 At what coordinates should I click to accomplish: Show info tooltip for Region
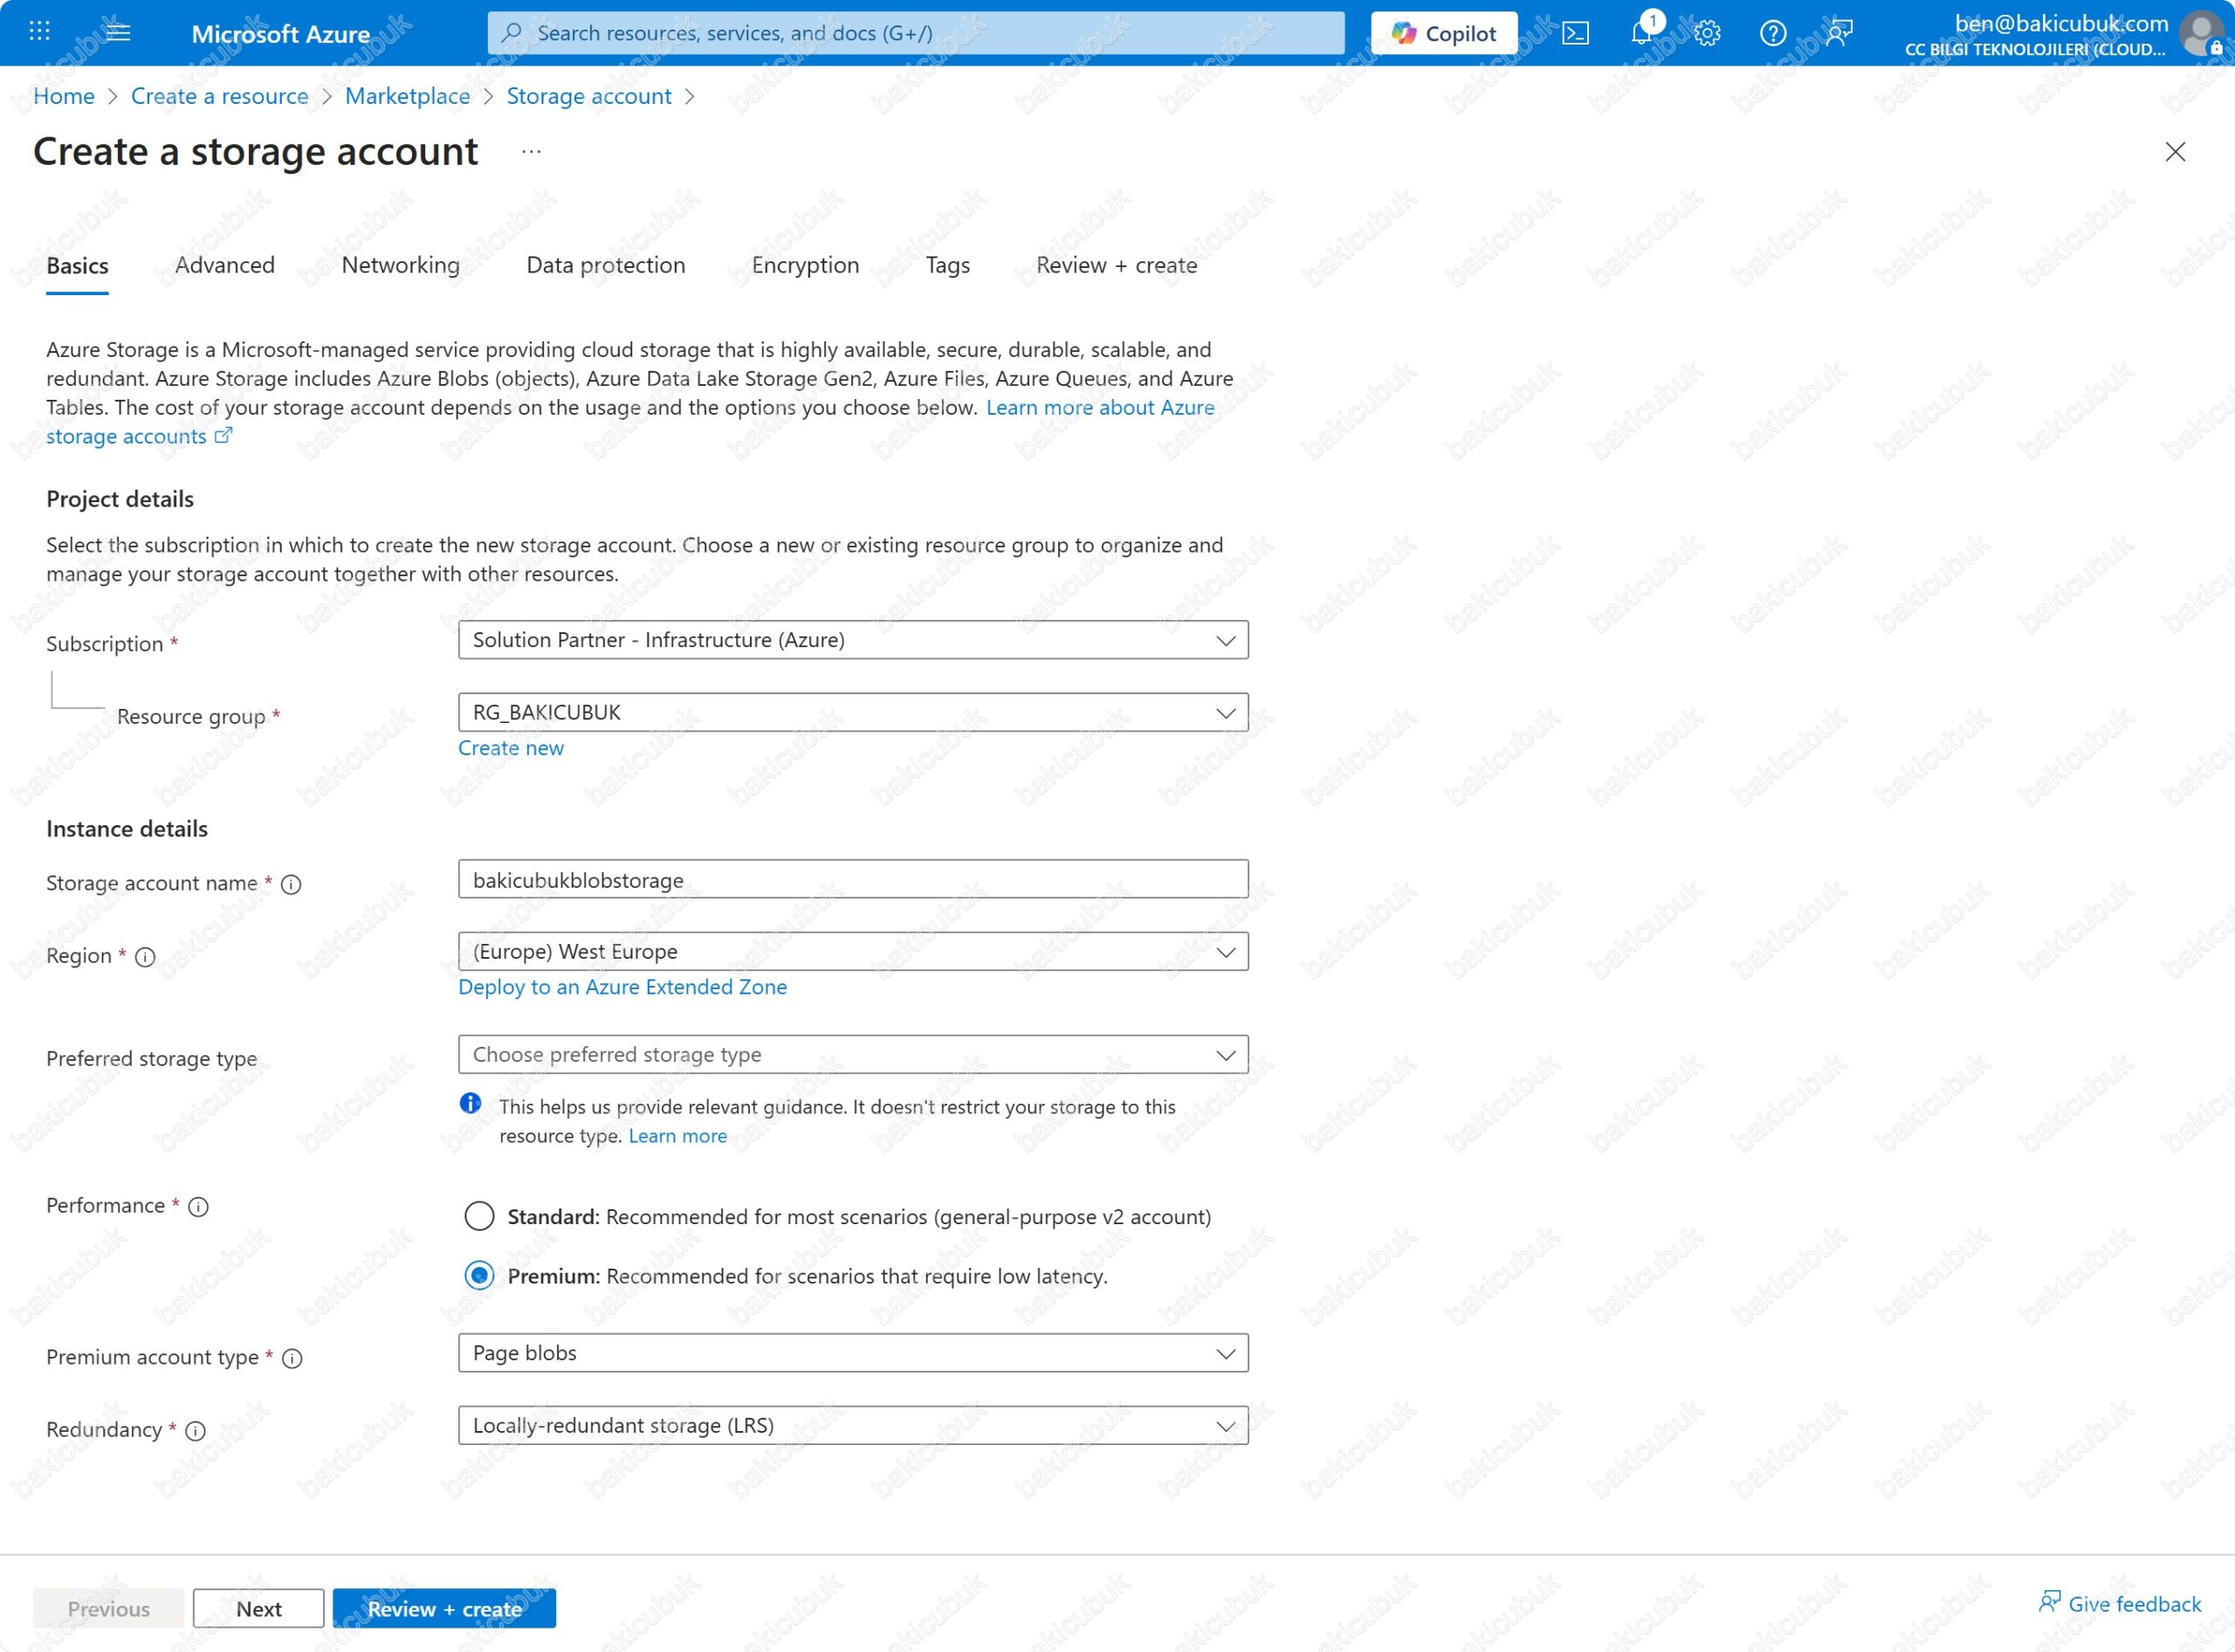pyautogui.click(x=145, y=957)
